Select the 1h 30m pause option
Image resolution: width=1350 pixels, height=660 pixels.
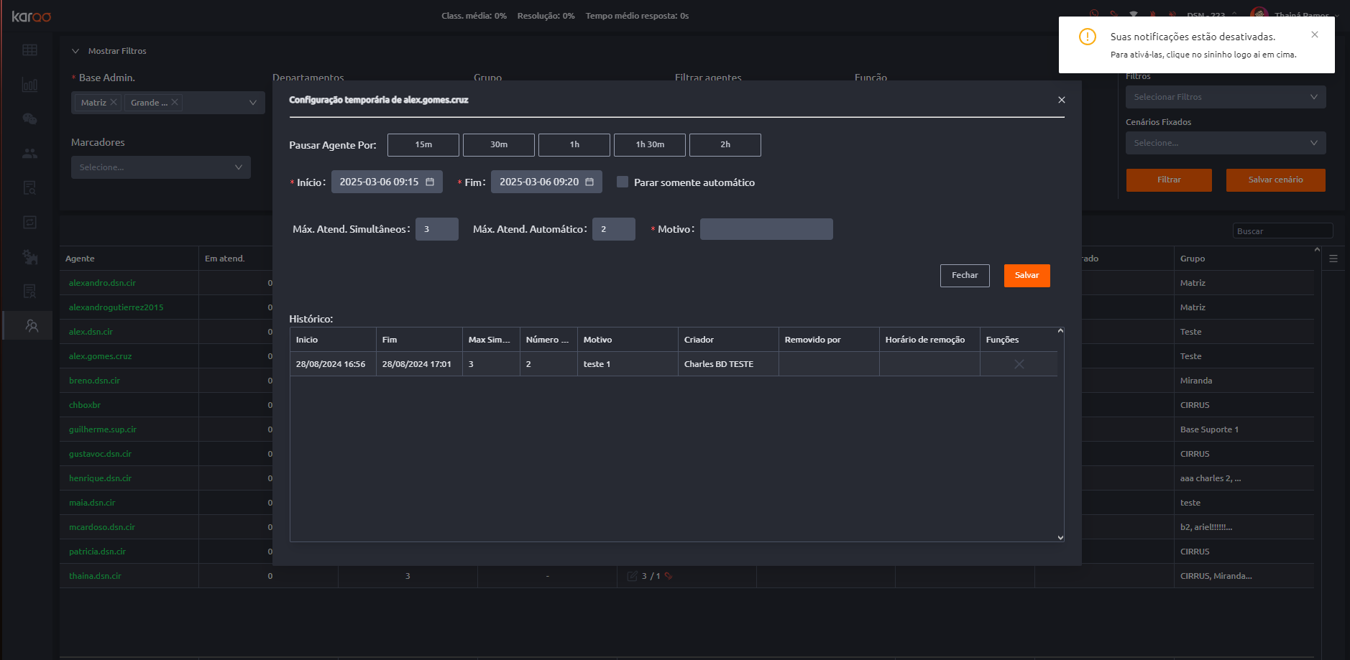[649, 145]
